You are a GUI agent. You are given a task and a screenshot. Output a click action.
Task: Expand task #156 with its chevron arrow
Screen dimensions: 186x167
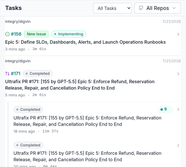178,34
